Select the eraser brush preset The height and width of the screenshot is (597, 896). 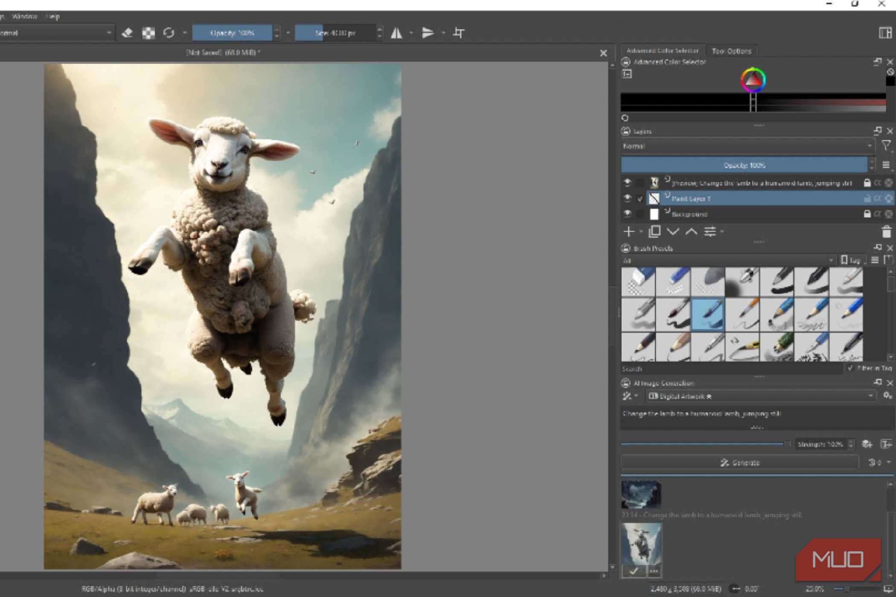pyautogui.click(x=638, y=281)
